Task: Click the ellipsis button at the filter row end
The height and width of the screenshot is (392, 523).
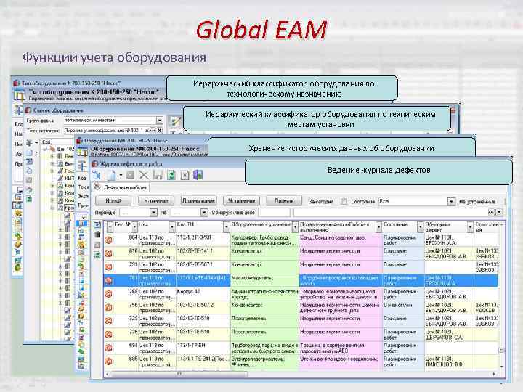Action: 491,212
